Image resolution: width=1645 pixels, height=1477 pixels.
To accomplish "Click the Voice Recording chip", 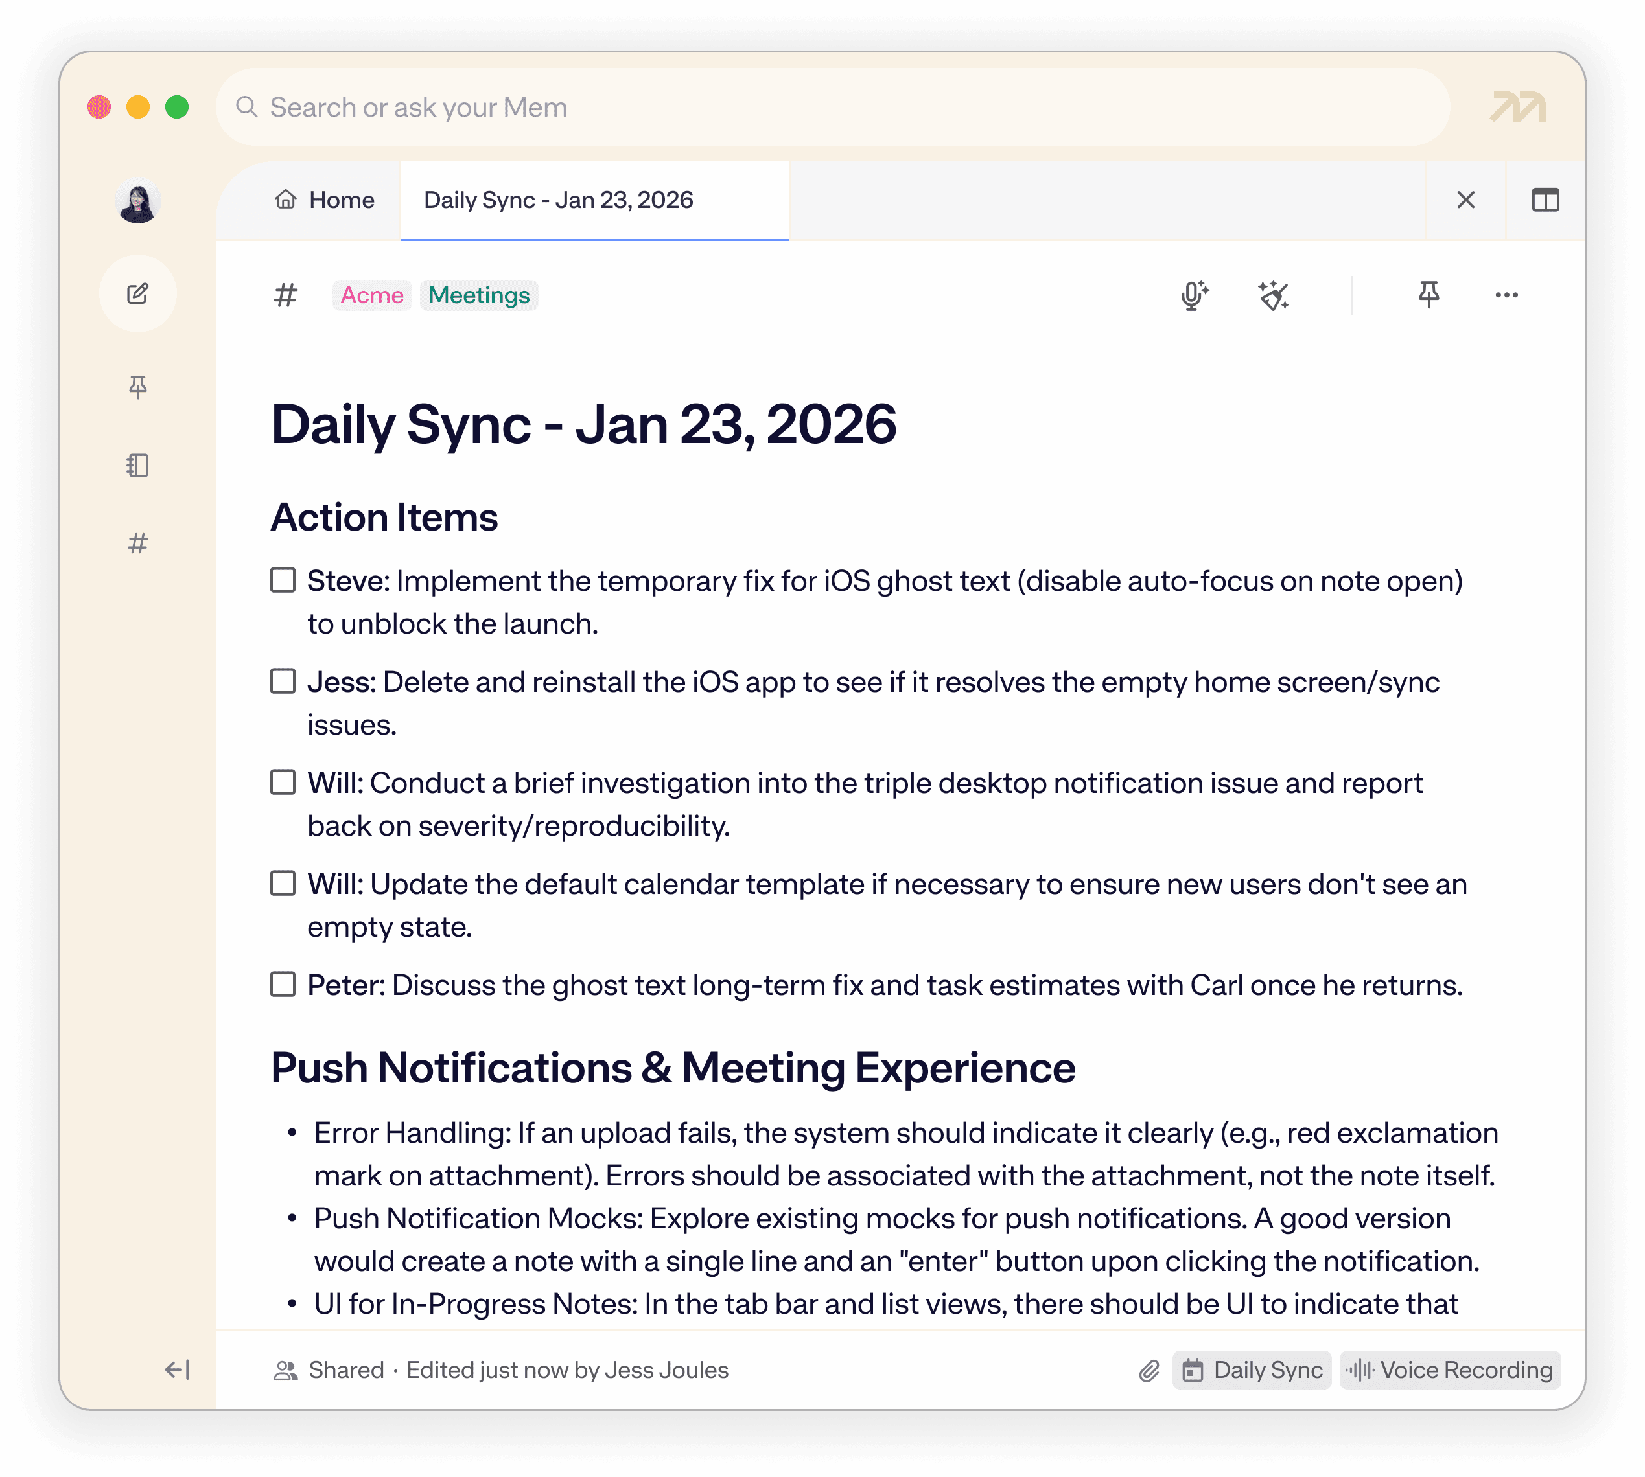I will (1449, 1370).
